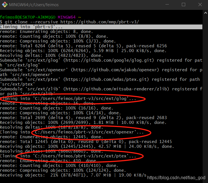This screenshot has height=183, width=208.
Task: Click the path line "ath 'src/ext/openexr'"
Action: (26, 75)
